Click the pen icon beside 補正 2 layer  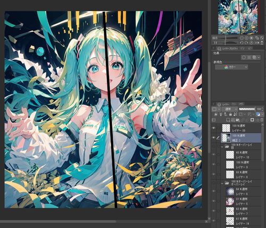tap(219, 138)
